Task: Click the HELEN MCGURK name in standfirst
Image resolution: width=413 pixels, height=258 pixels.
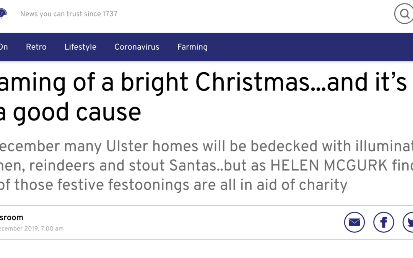Action: tap(329, 166)
